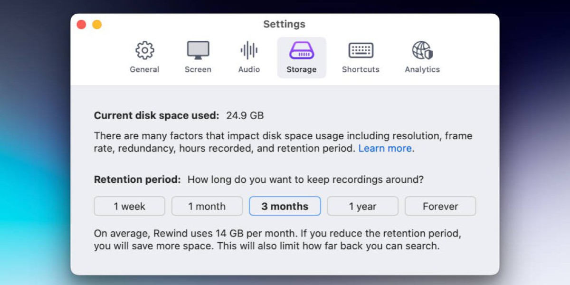Select the 3 months retention option
The width and height of the screenshot is (570, 285).
tap(285, 206)
